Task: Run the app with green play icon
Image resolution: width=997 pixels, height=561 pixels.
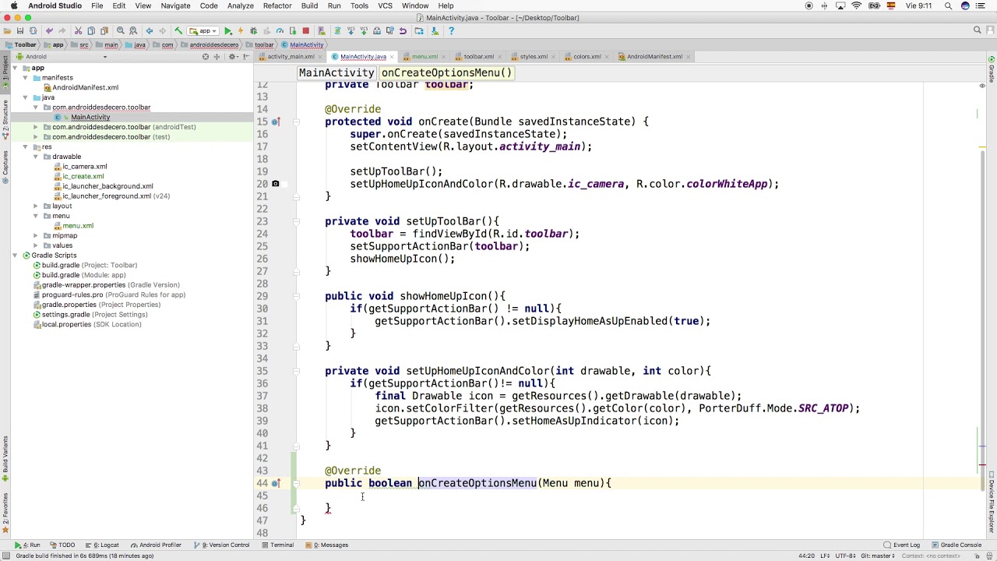Action: click(x=227, y=31)
